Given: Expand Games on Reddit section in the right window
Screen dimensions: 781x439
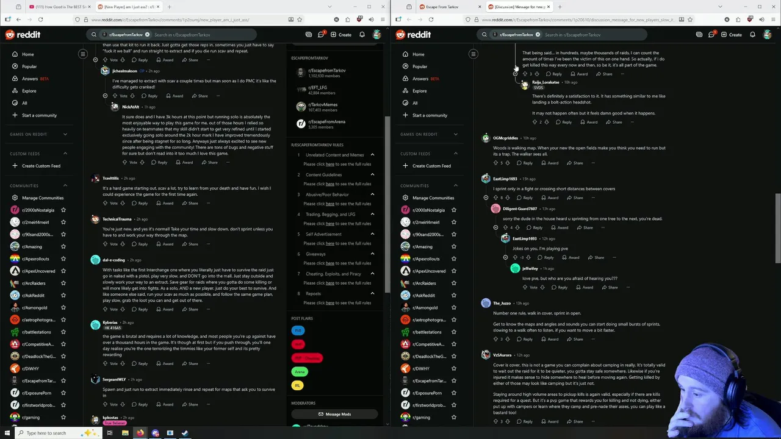Looking at the screenshot, I should click(455, 134).
